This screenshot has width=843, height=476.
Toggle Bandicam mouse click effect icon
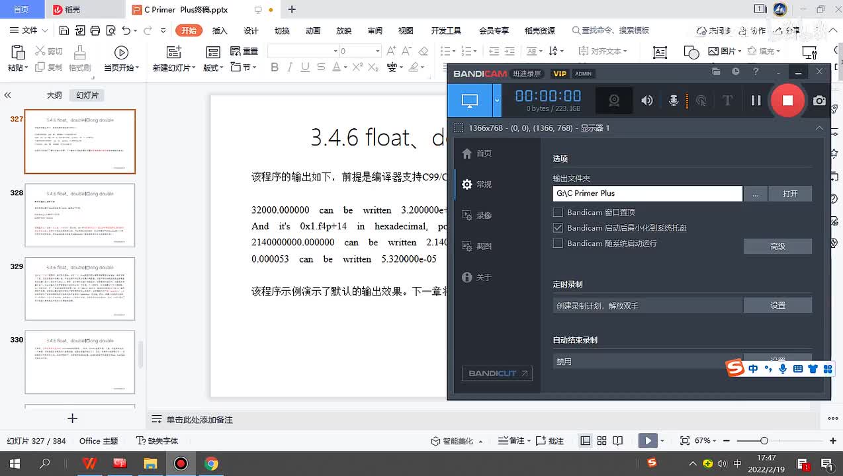point(701,100)
